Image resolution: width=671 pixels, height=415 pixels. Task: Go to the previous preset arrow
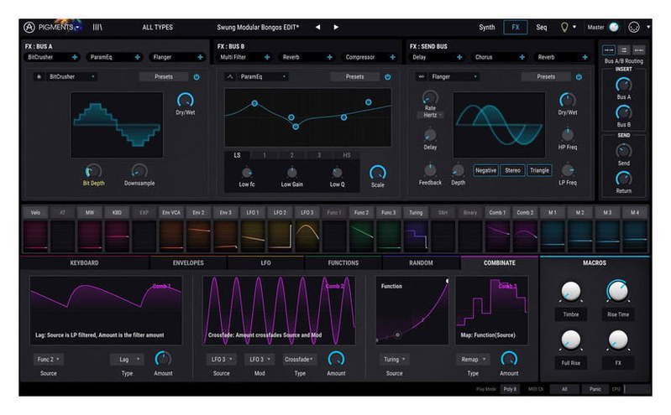tap(317, 28)
